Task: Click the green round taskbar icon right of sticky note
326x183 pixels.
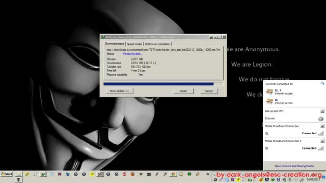Action: [189, 174]
